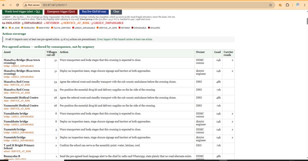Screen dimensions: 308x161
Task: Click the Villages cut off column header
Action: [52, 54]
